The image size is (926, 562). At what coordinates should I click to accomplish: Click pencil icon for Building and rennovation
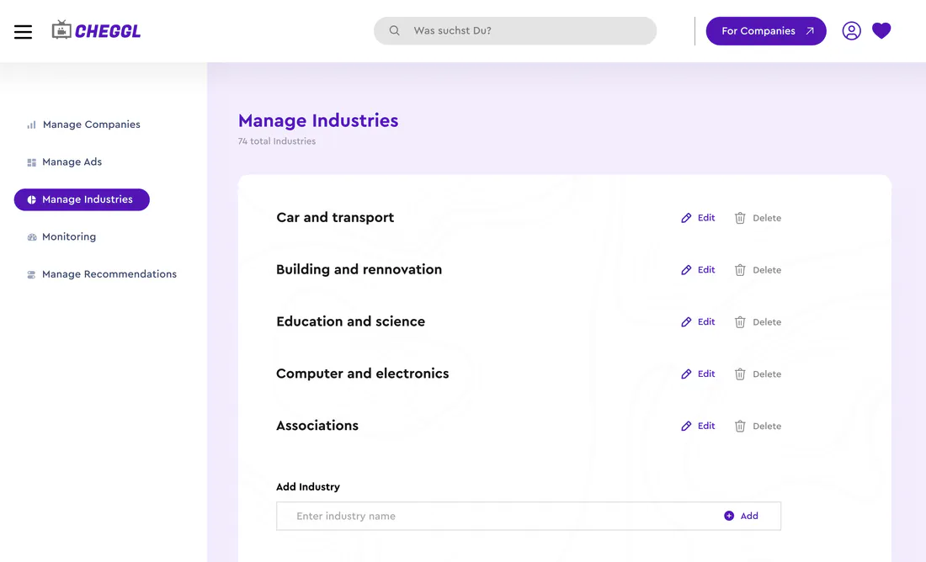(x=686, y=270)
